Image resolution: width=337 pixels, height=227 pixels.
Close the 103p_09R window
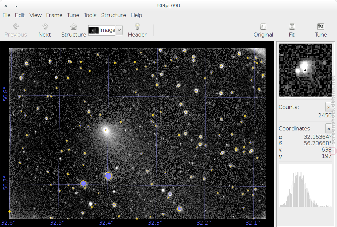coord(6,6)
